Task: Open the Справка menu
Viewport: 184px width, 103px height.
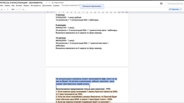Action: tap(56, 5)
